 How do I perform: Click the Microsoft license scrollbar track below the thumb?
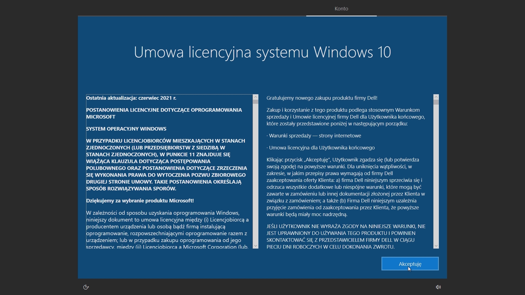(256, 173)
